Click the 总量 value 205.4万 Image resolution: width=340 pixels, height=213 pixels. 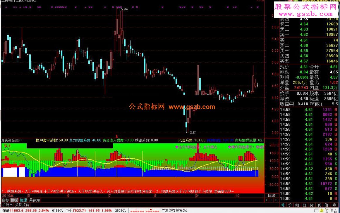click(300, 82)
